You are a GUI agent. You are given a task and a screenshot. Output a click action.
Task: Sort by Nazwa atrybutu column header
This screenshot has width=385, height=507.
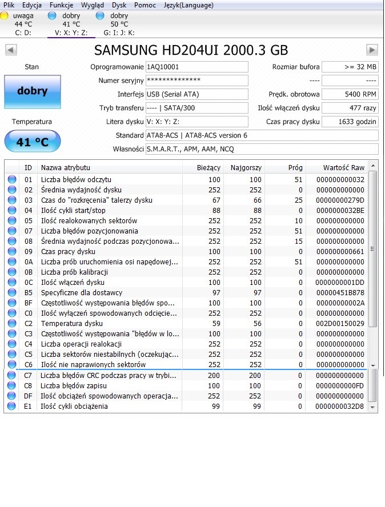(110, 168)
